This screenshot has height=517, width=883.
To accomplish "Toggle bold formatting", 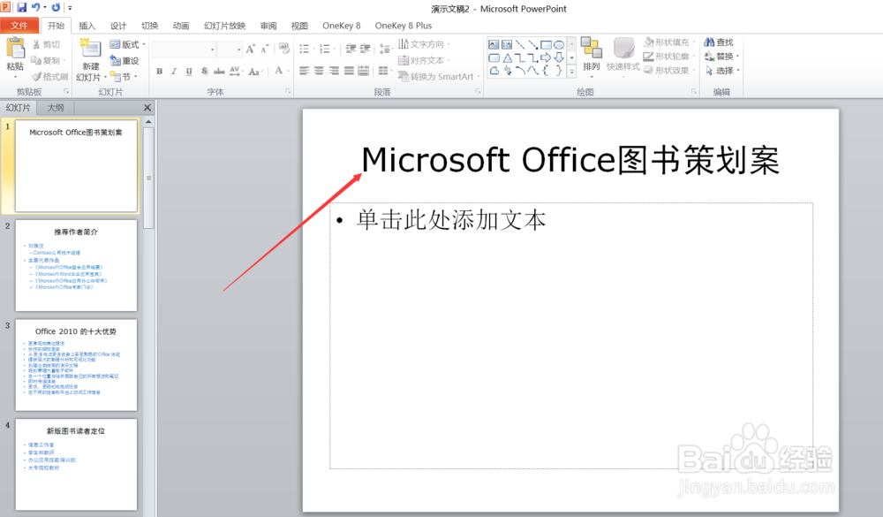I will pos(159,70).
